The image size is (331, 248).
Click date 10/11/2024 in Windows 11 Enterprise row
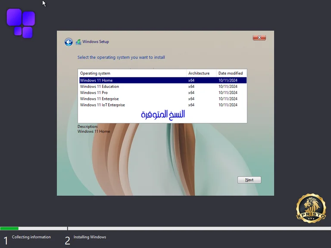coord(228,99)
